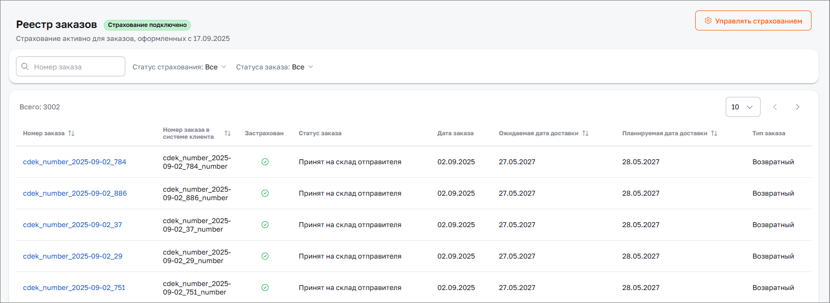
Task: Open order cdek_number_2025-09-02_29 link
Action: coord(72,256)
